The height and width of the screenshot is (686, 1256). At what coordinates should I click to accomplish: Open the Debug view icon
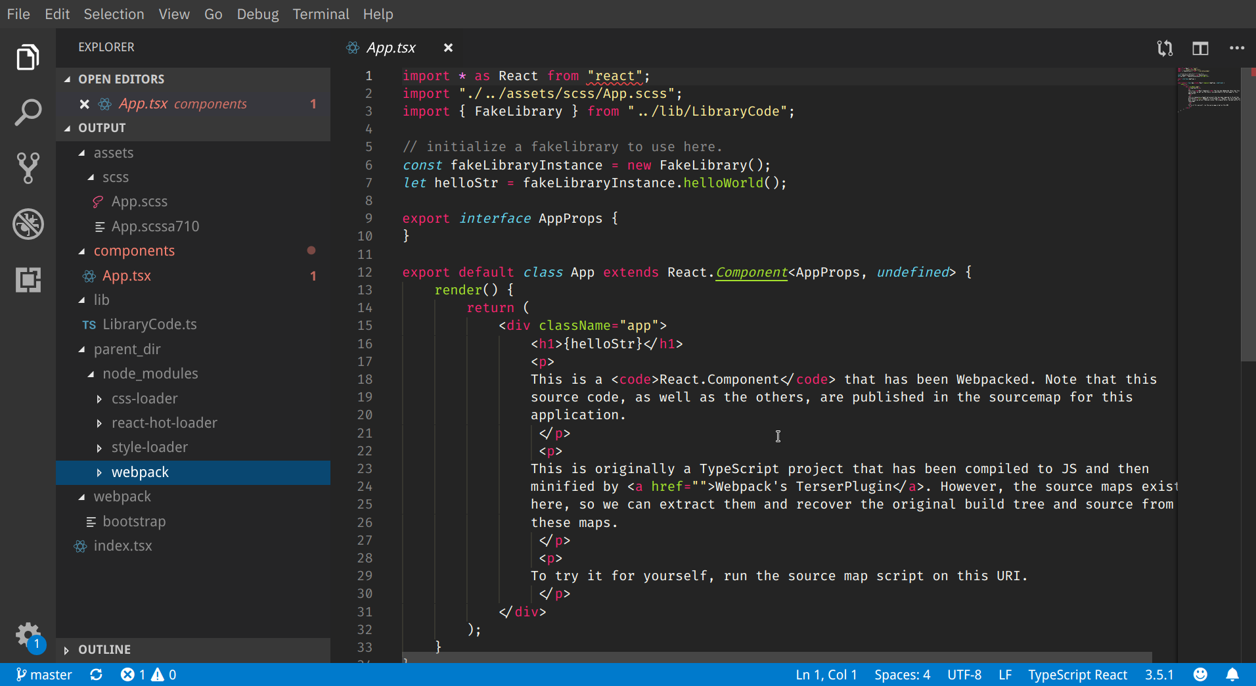[28, 224]
